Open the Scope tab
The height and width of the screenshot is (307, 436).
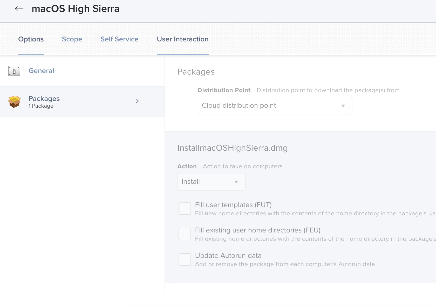[72, 39]
